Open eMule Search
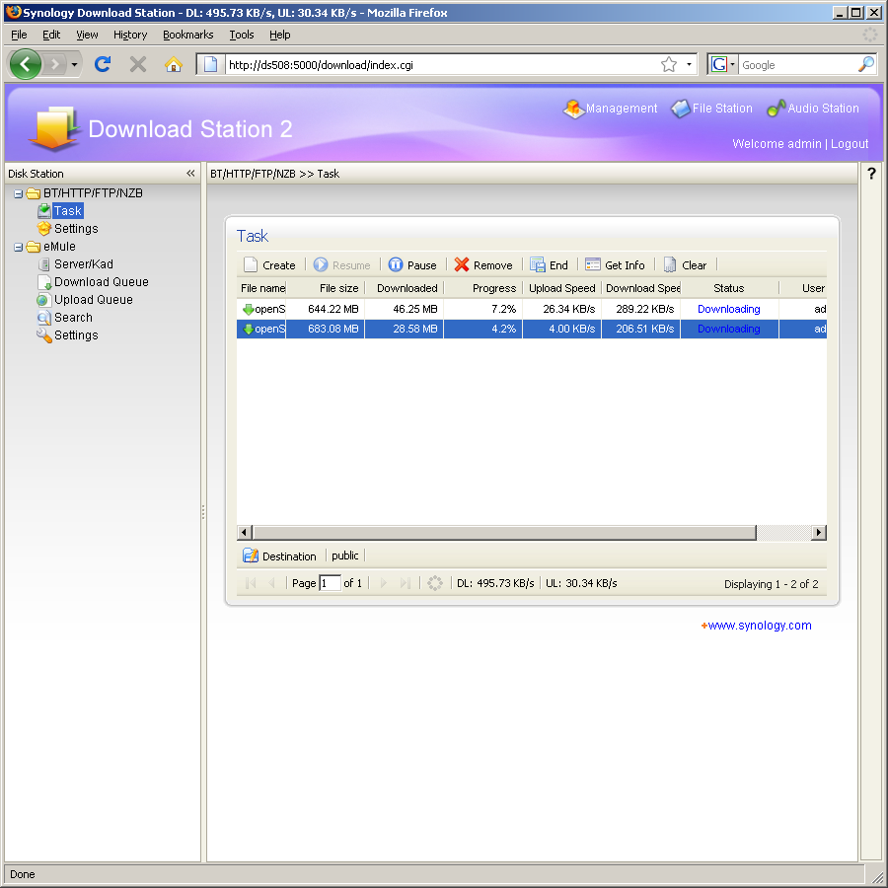Image resolution: width=888 pixels, height=888 pixels. [x=73, y=318]
